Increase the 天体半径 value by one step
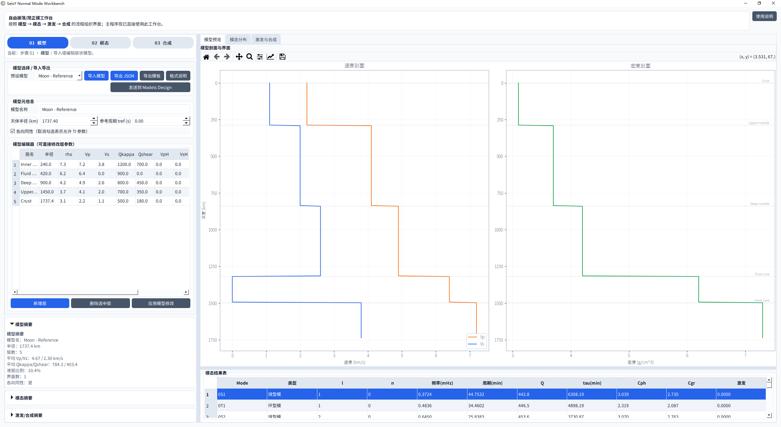781x427 pixels. click(x=94, y=119)
